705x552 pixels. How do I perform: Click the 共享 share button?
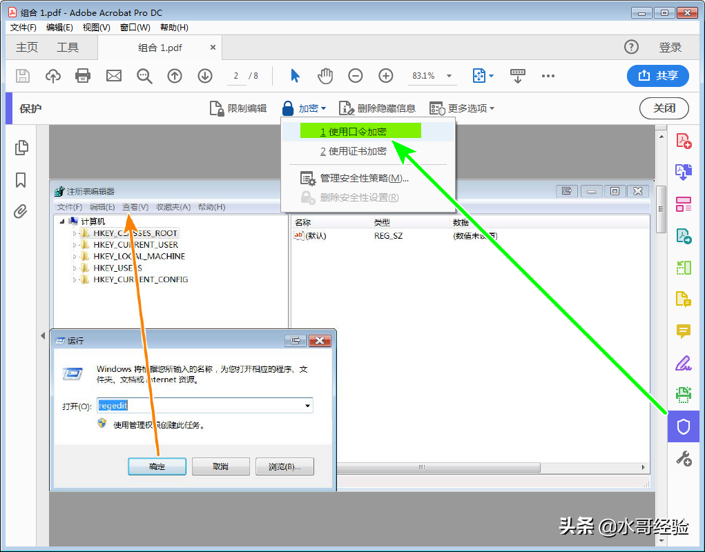[x=658, y=75]
